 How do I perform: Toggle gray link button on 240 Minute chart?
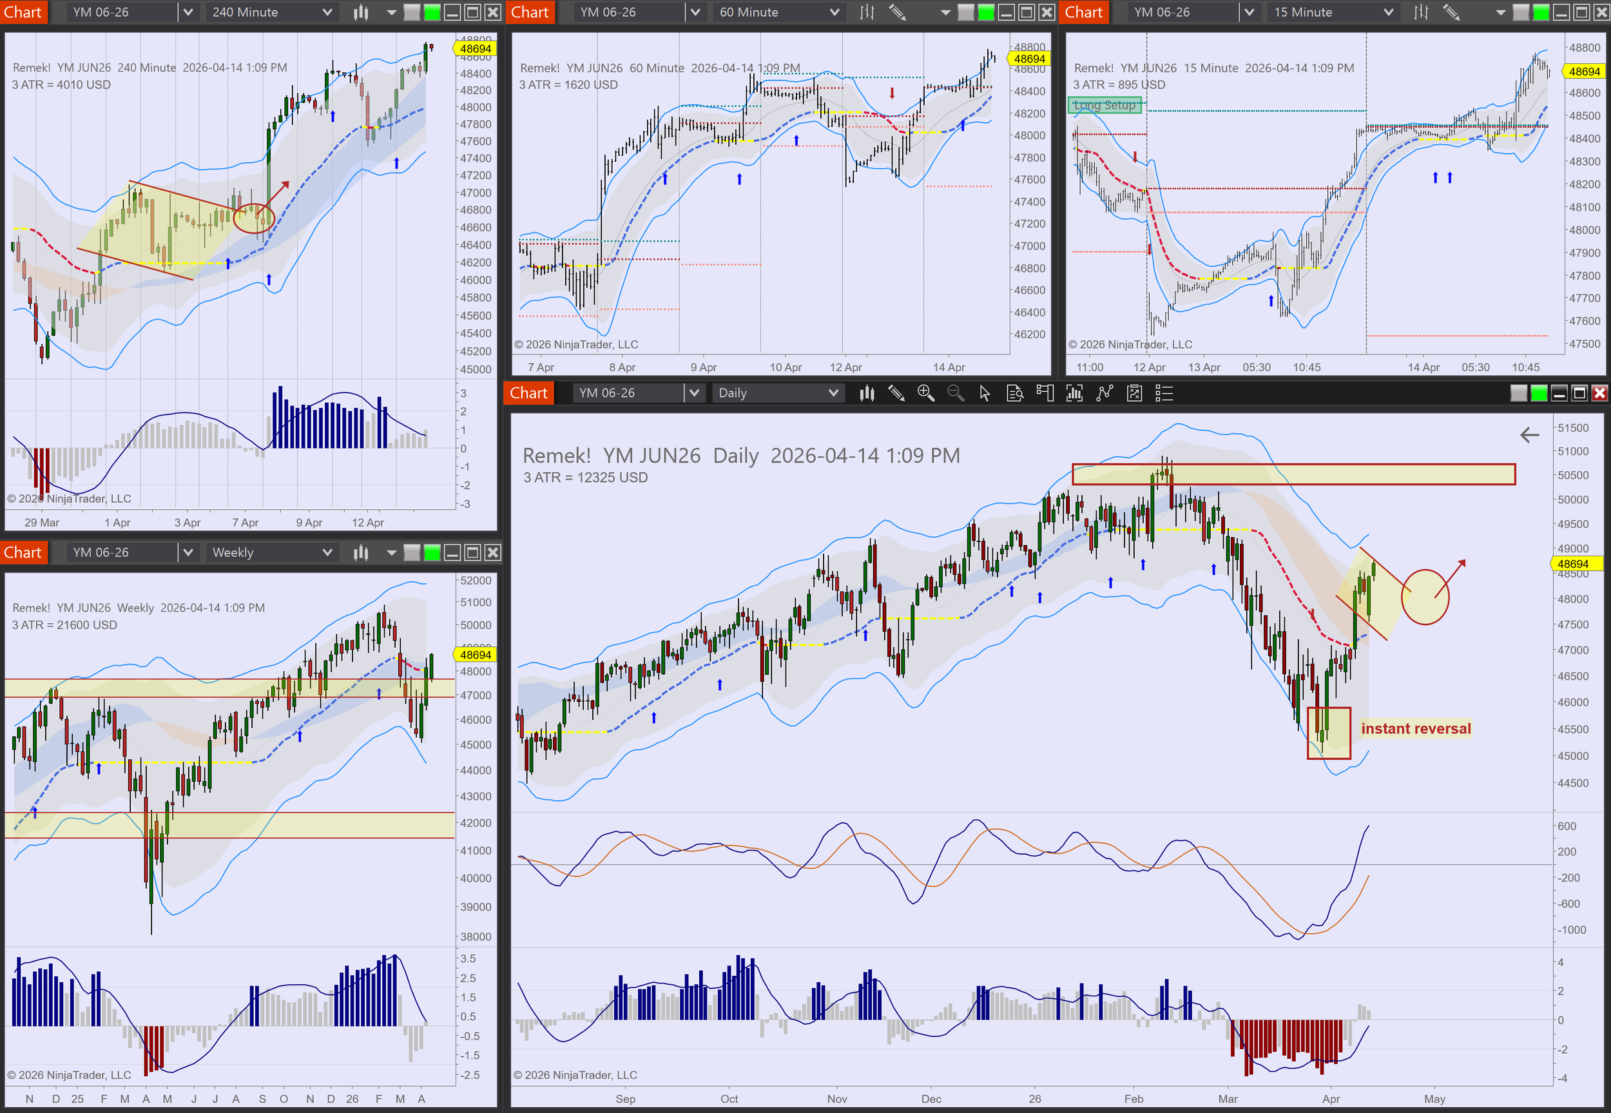pos(412,12)
